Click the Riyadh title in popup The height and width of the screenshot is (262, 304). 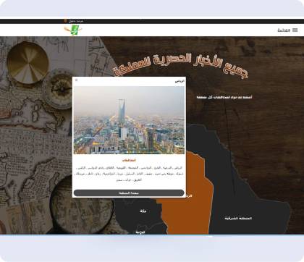[180, 81]
